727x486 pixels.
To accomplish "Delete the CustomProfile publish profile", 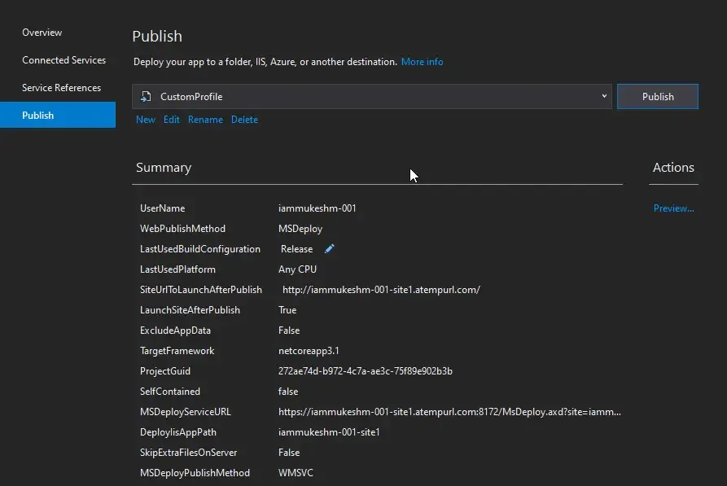I will point(244,119).
